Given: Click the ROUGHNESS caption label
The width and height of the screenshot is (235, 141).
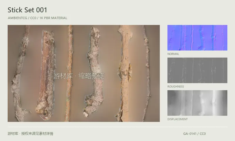Looking at the screenshot, I should pos(176,86).
